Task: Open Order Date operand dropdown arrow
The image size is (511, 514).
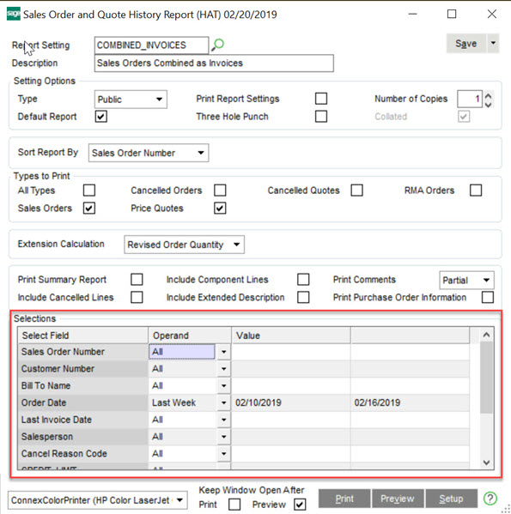Action: coord(223,402)
